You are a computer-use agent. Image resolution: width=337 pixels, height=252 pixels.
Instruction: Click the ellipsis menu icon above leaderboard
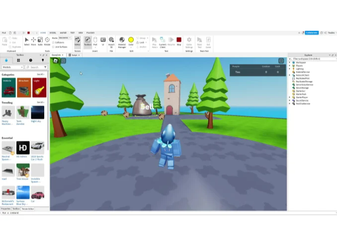(x=281, y=61)
